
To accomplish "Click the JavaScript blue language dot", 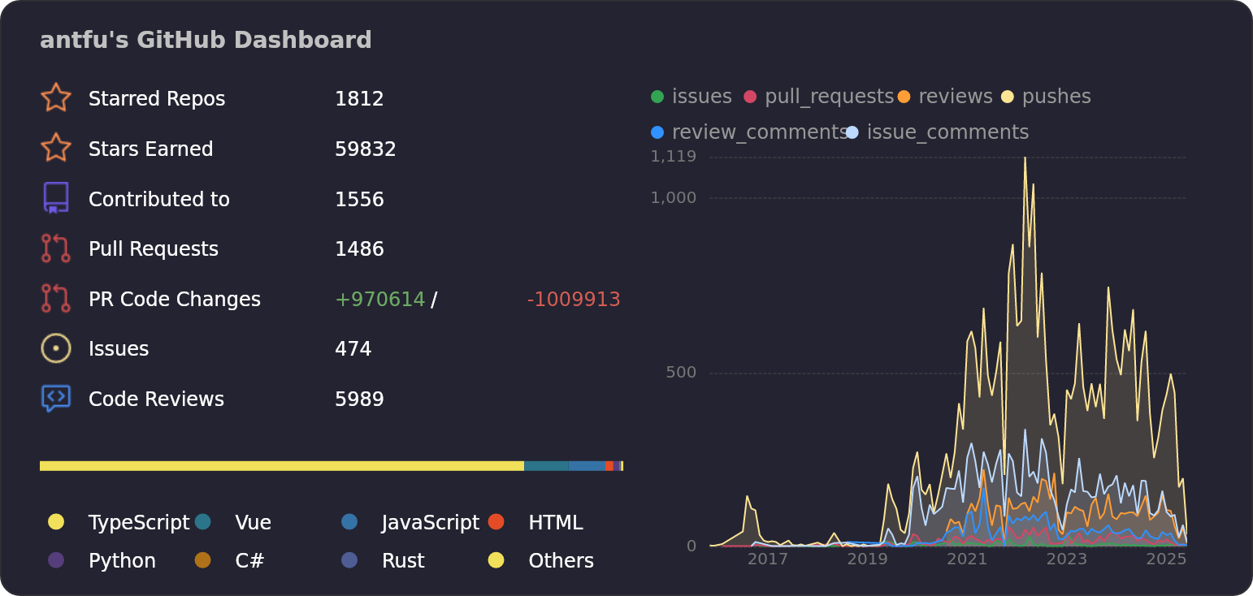I will [x=349, y=522].
